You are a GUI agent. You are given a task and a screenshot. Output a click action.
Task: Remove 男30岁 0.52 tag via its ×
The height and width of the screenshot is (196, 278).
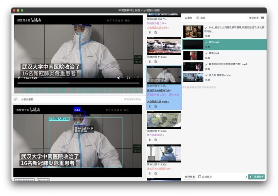171,169
